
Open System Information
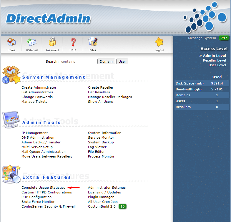[x=104, y=133]
